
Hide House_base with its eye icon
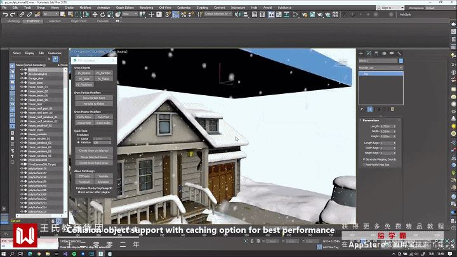coord(22,82)
